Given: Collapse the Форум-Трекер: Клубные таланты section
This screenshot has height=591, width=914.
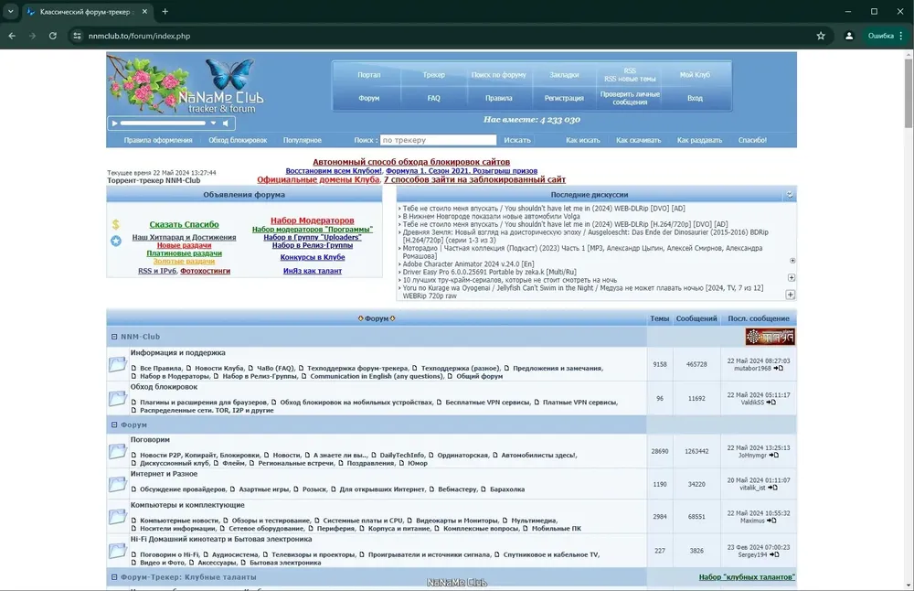Looking at the screenshot, I should point(114,577).
